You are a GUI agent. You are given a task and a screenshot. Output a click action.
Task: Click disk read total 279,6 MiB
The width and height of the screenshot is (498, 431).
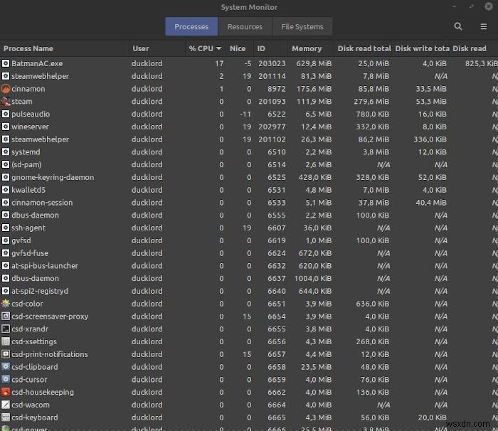(x=371, y=101)
